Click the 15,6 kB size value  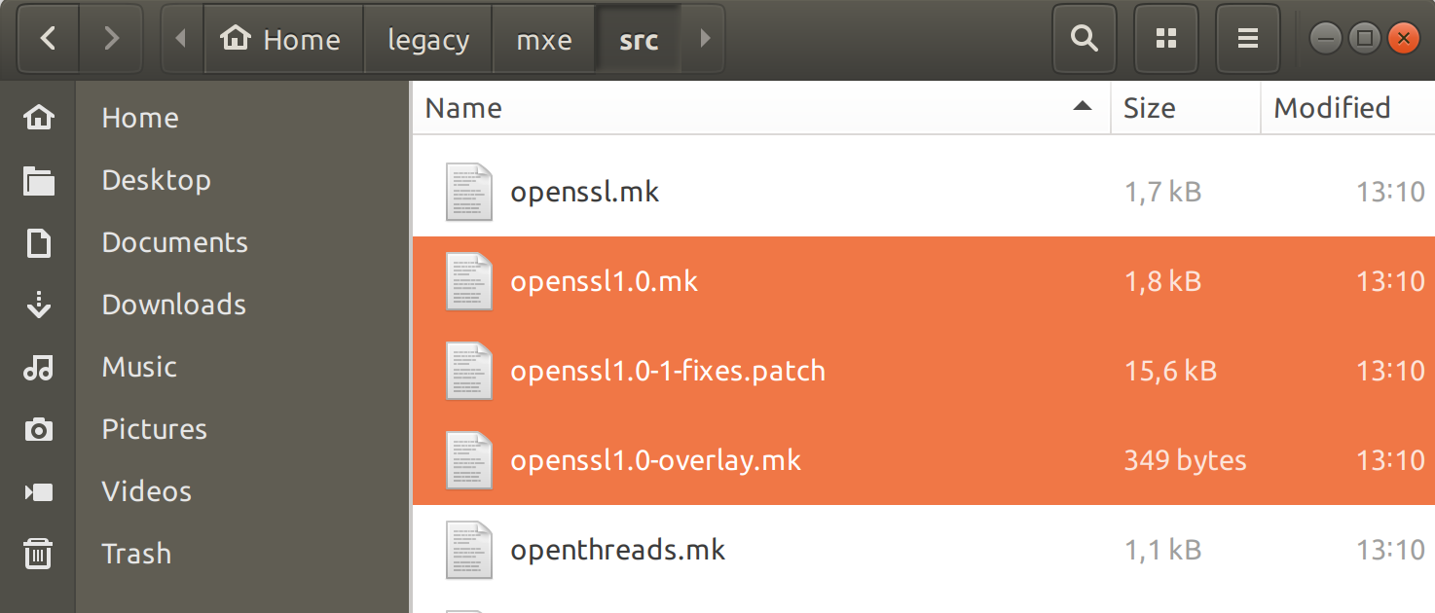coord(1171,371)
